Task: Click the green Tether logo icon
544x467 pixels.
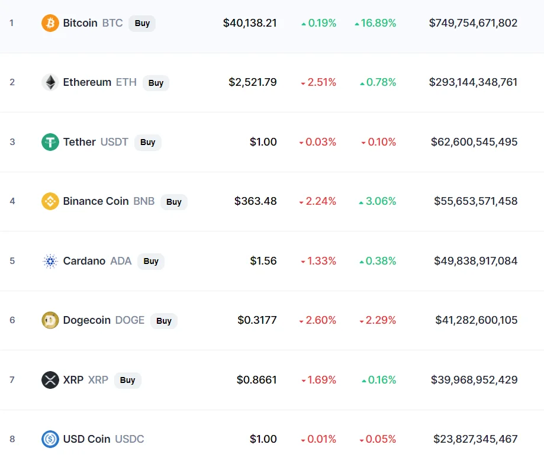Action: coord(50,142)
